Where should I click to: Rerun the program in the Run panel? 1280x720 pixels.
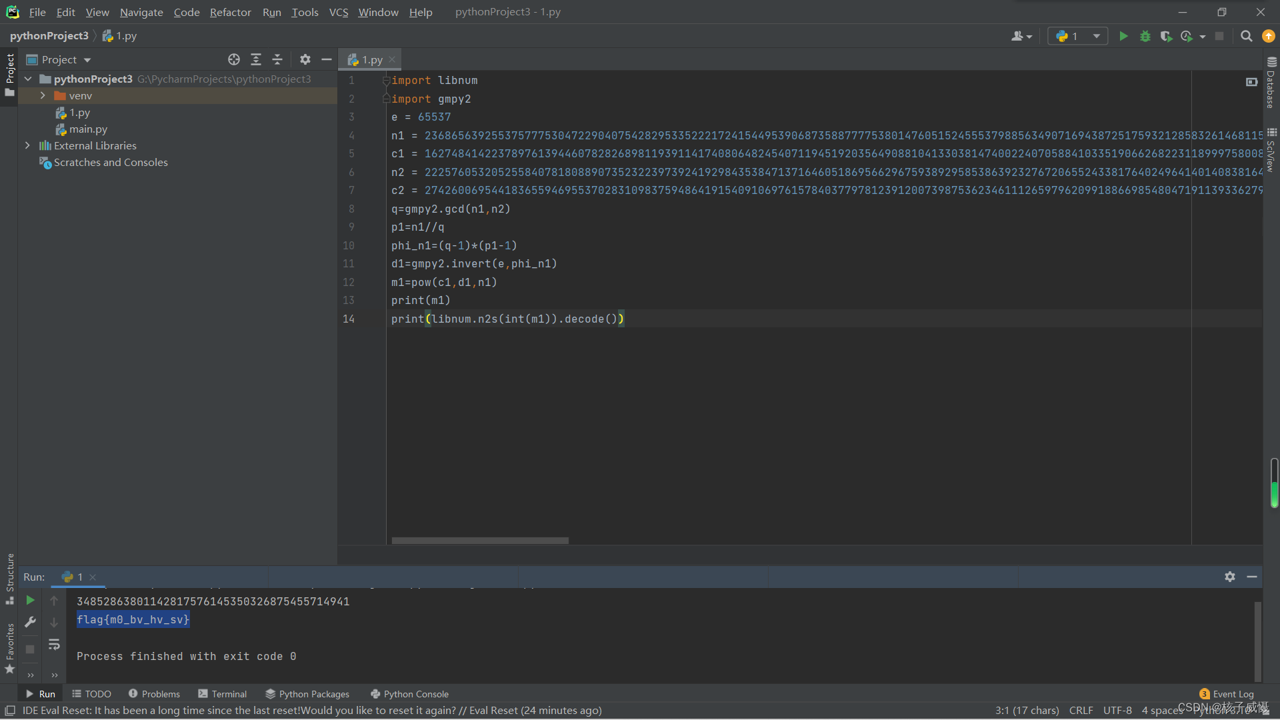[x=30, y=600]
